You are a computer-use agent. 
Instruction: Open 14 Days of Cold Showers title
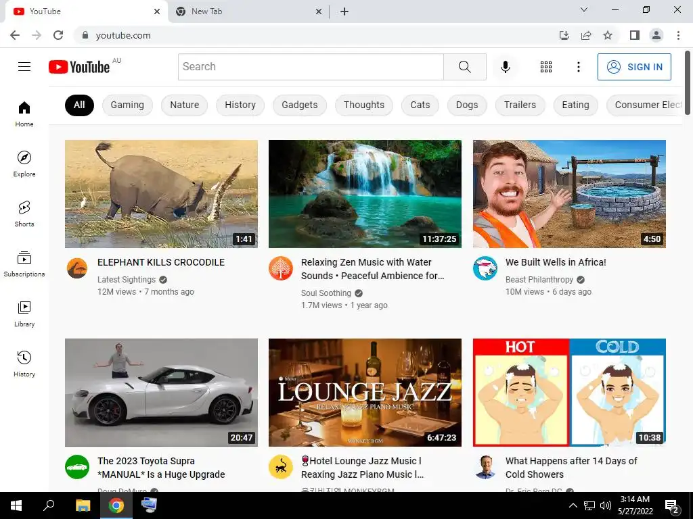click(x=571, y=468)
